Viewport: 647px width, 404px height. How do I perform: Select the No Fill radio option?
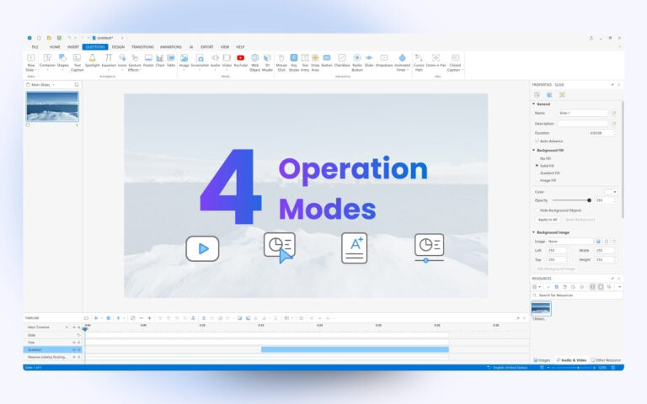537,158
